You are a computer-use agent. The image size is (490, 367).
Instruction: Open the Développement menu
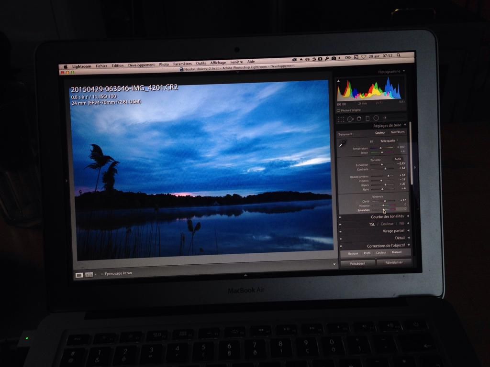(141, 65)
